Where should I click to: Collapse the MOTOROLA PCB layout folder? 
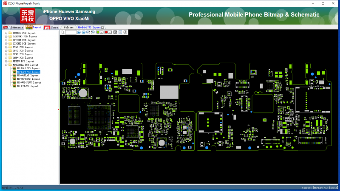tap(6, 65)
